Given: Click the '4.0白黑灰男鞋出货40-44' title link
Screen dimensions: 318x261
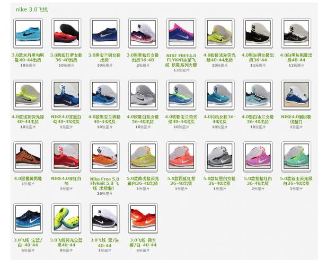Looking at the screenshot, I should [296, 58].
